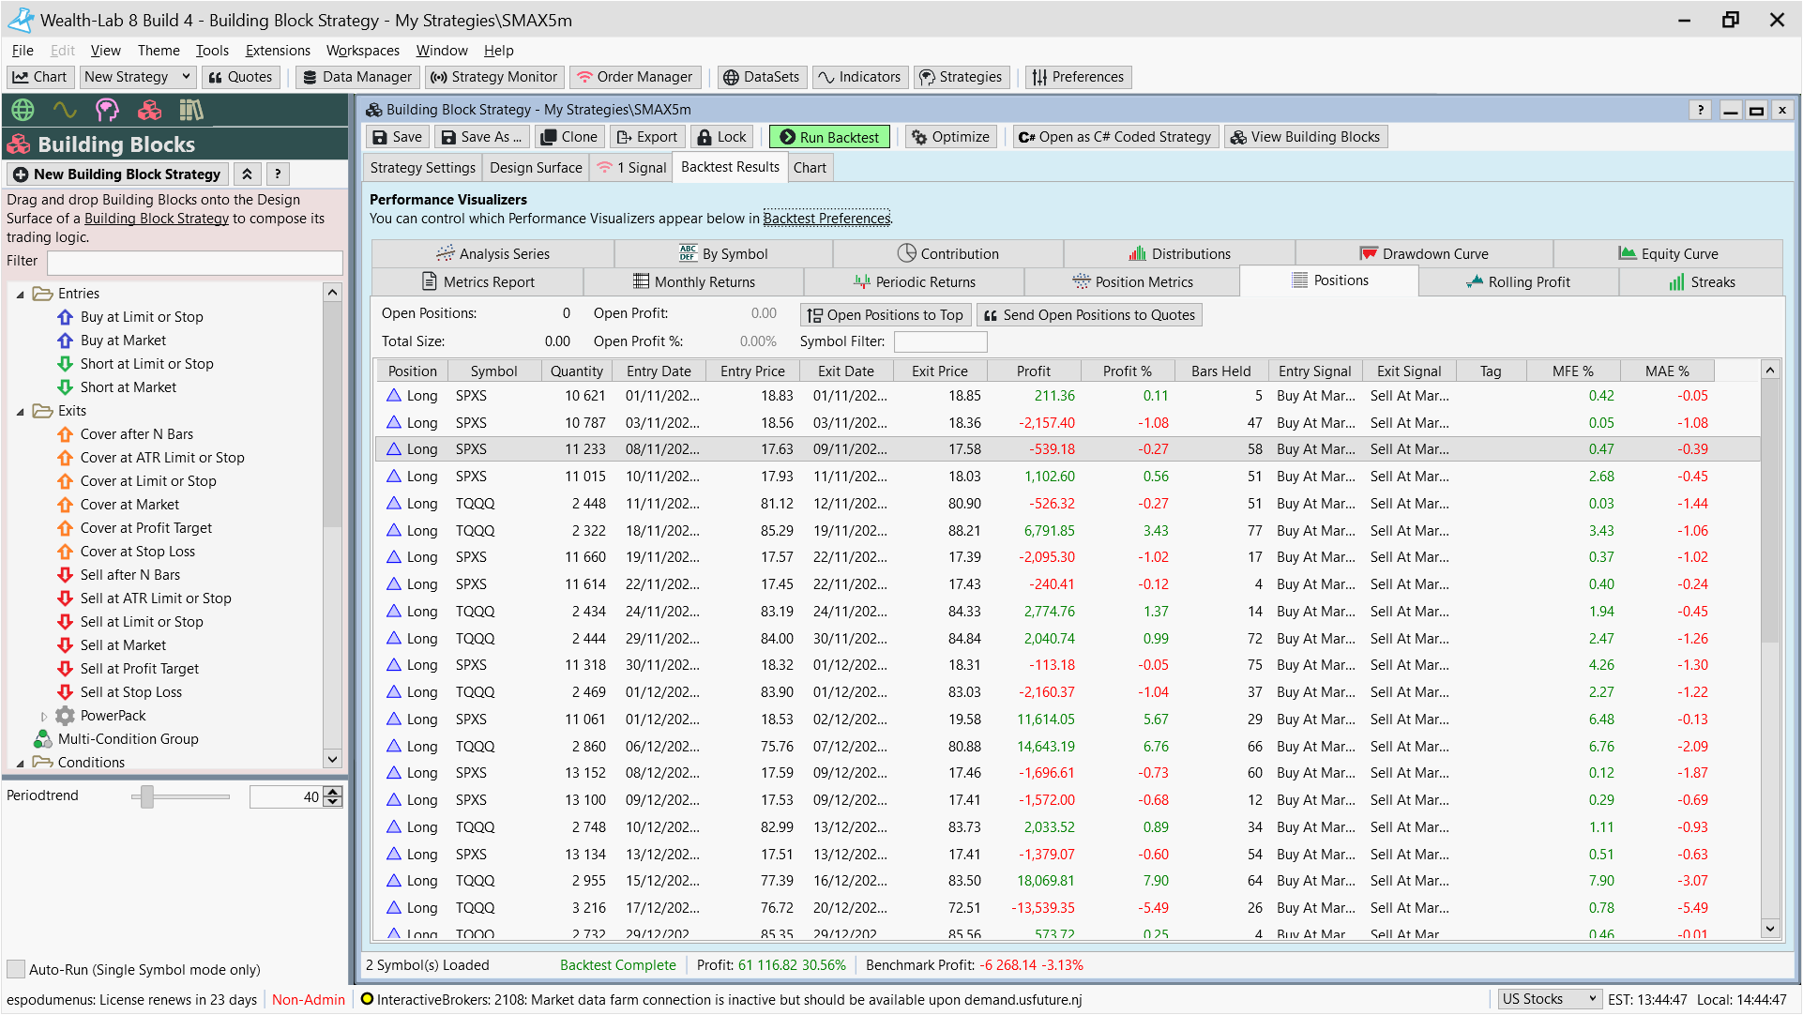The width and height of the screenshot is (1803, 1015).
Task: Open the US Stocks market dropdown
Action: [1548, 999]
